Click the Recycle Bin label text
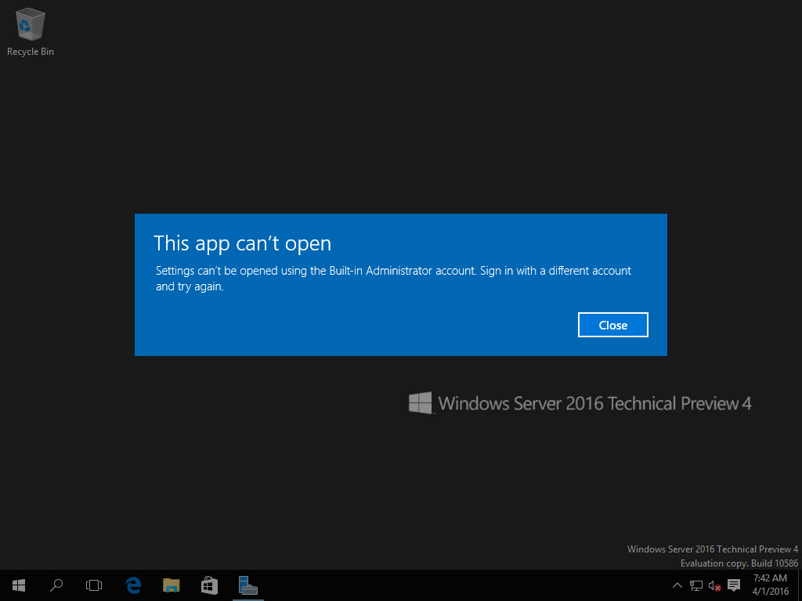802x601 pixels. tap(30, 51)
